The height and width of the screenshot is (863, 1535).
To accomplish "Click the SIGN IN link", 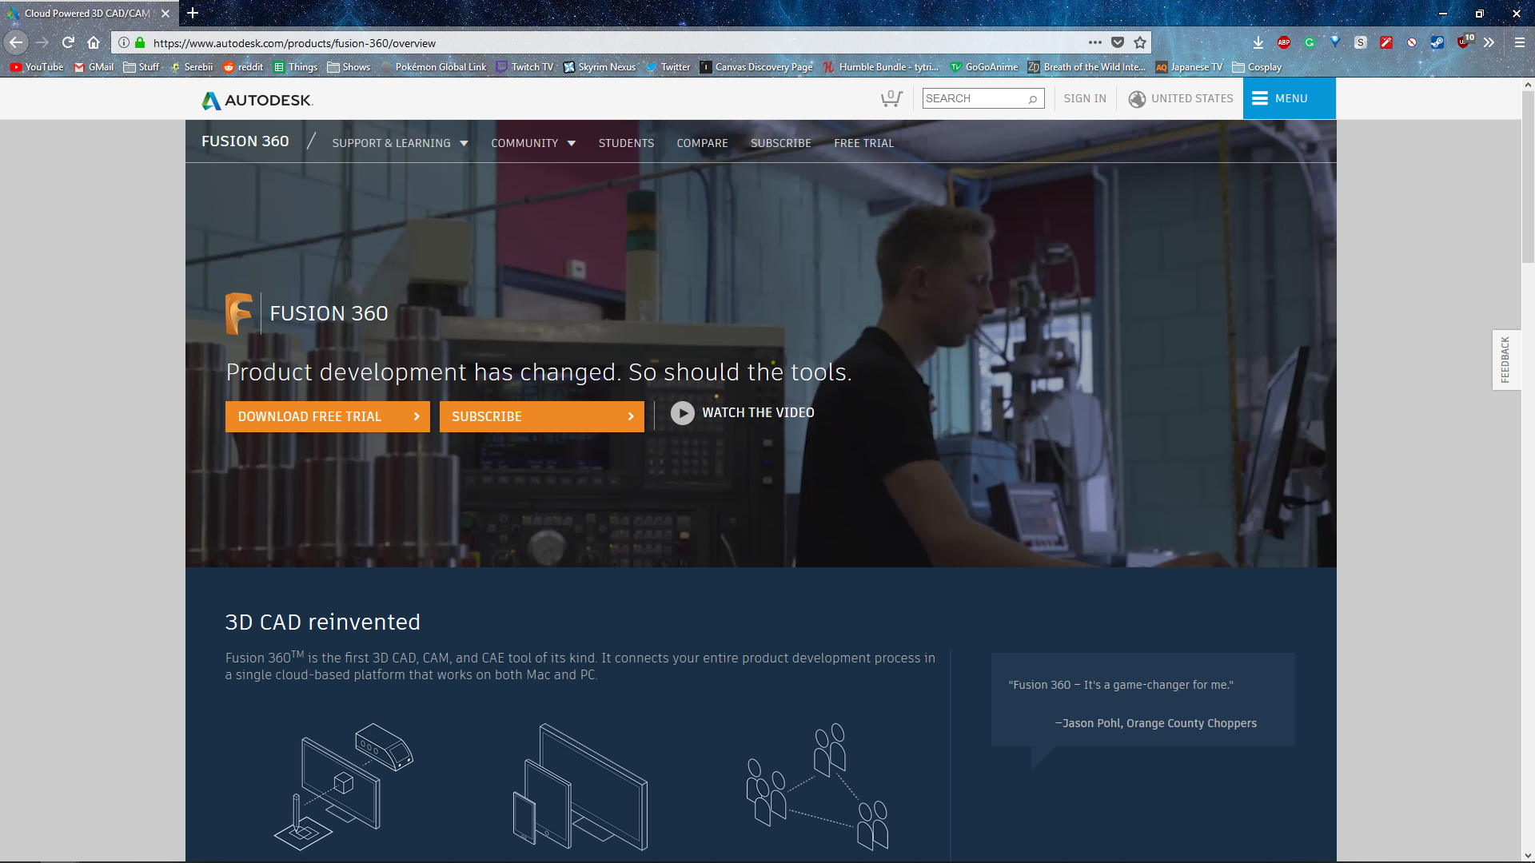I will [1084, 98].
